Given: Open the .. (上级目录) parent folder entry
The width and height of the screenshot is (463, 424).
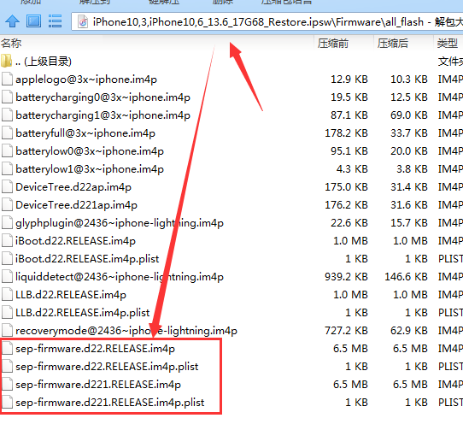Looking at the screenshot, I should (44, 62).
